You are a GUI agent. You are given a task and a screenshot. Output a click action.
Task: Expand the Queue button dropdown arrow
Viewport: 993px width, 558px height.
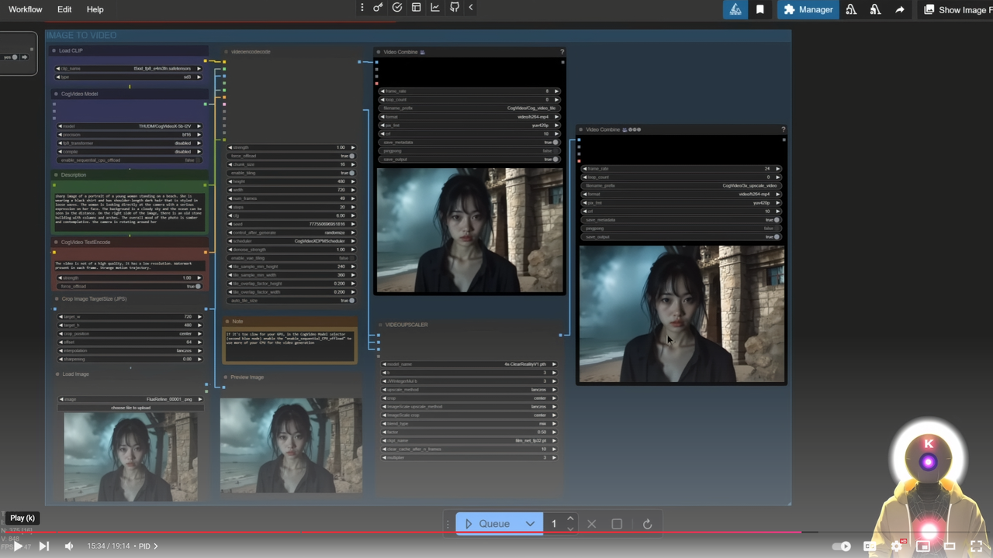[530, 524]
